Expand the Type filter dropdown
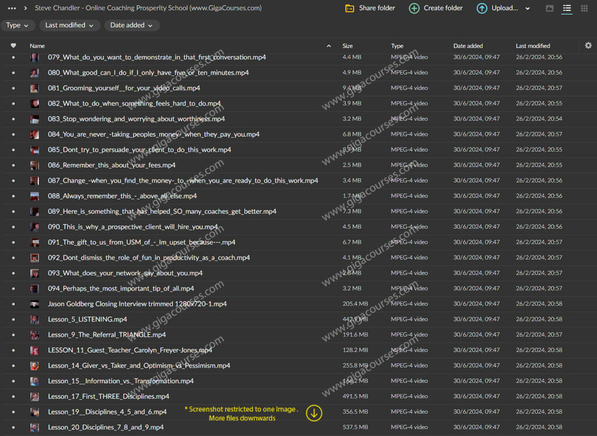The width and height of the screenshot is (597, 436). click(17, 25)
